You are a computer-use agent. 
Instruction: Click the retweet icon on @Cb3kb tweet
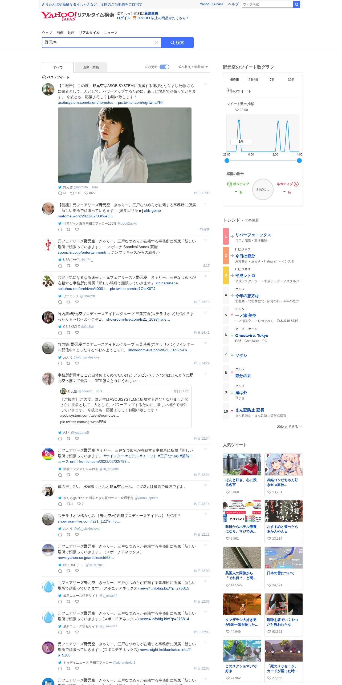[x=68, y=333]
